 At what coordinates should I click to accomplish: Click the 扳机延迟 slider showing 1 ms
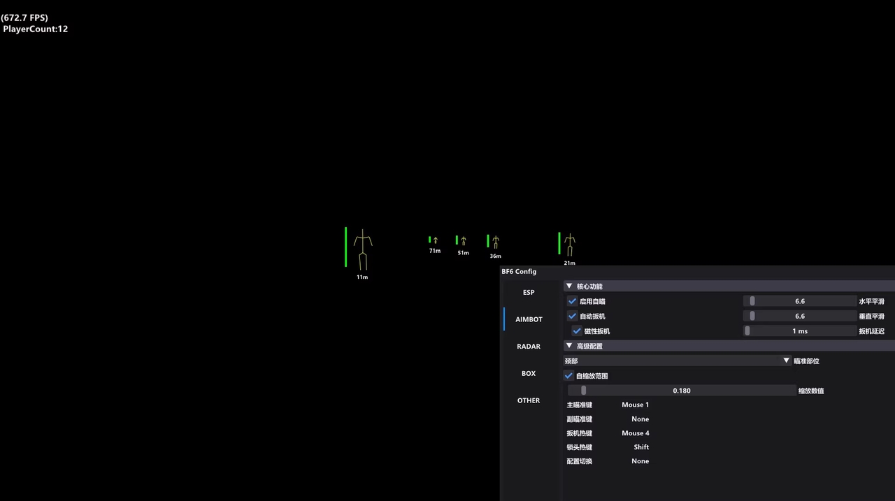(x=799, y=331)
